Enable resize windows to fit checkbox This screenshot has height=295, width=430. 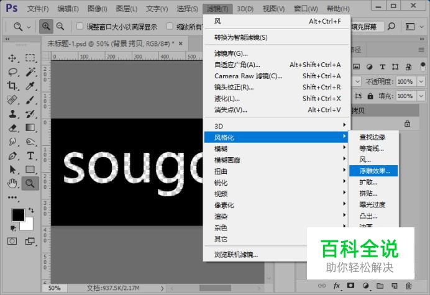click(x=80, y=26)
